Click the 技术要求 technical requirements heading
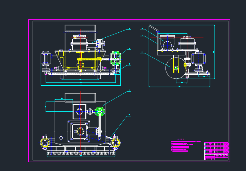 coord(181,139)
